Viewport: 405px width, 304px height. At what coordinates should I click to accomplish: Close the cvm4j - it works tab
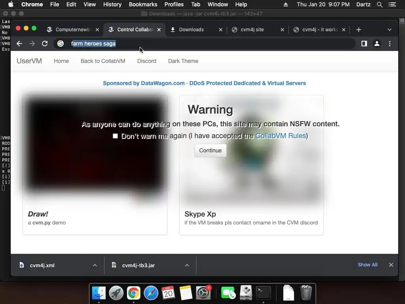(344, 30)
